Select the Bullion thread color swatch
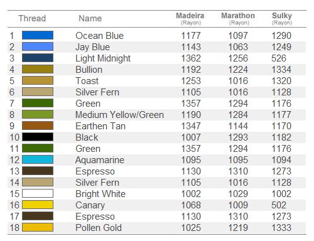Viewport: 314px width, 241px height. click(x=38, y=69)
